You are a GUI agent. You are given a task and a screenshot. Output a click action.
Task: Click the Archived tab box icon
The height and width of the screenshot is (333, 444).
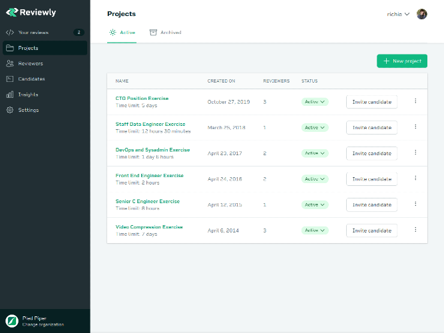153,33
